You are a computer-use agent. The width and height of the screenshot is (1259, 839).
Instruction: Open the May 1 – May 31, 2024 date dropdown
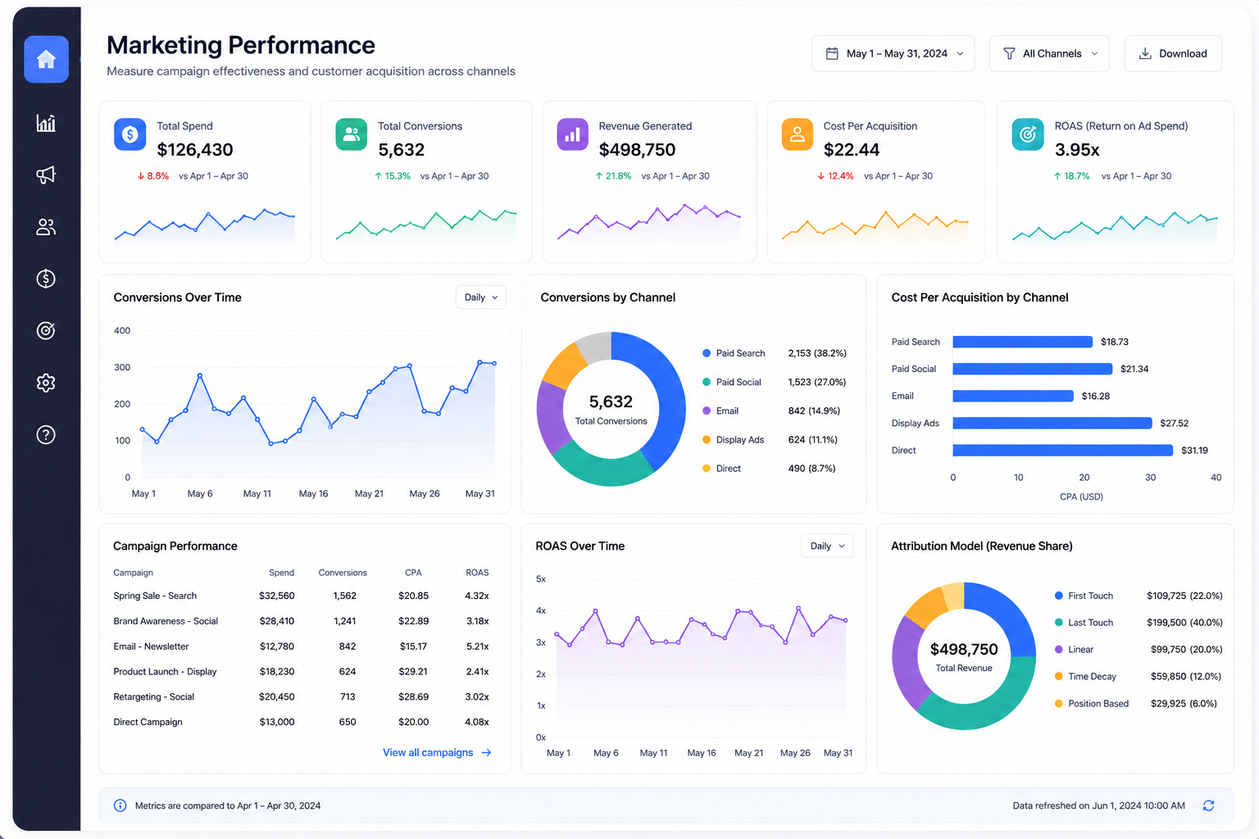893,53
